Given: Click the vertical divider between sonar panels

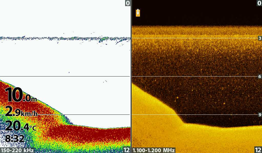Looking at the screenshot, I should point(131,76).
